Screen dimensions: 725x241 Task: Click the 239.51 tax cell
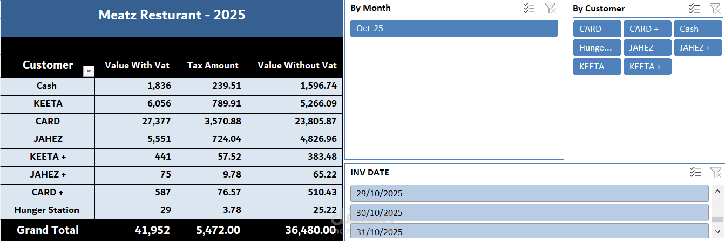coord(212,86)
